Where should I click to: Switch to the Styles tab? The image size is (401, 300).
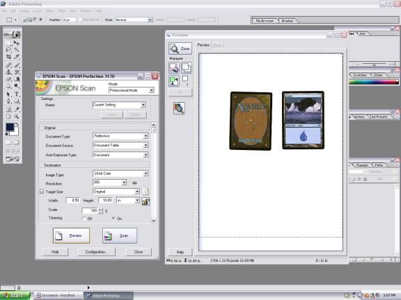click(378, 75)
